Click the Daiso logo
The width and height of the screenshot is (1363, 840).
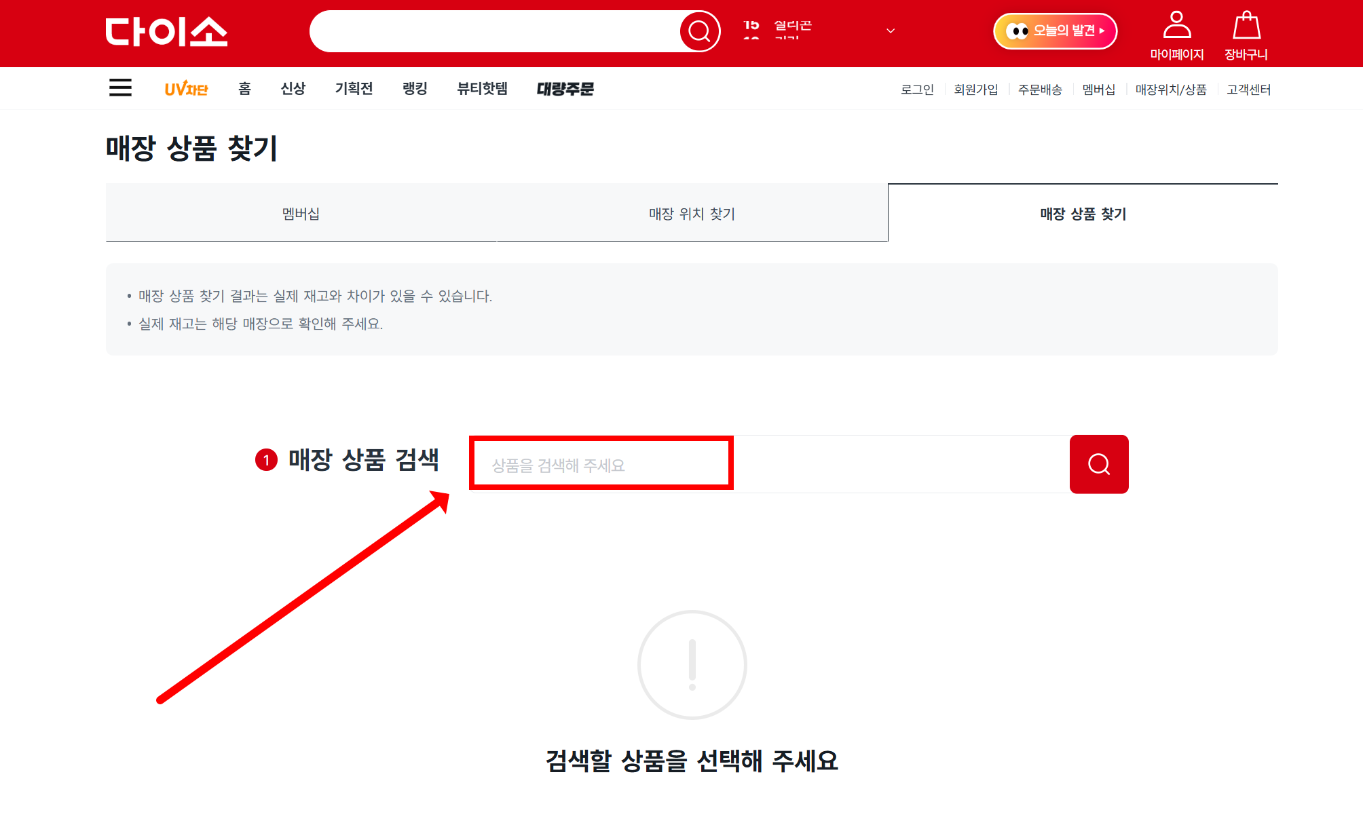(166, 31)
